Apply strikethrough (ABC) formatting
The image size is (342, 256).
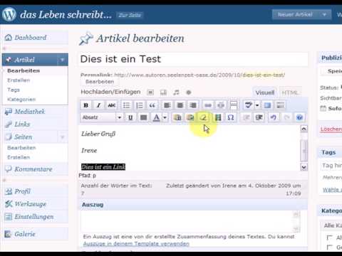click(x=111, y=105)
